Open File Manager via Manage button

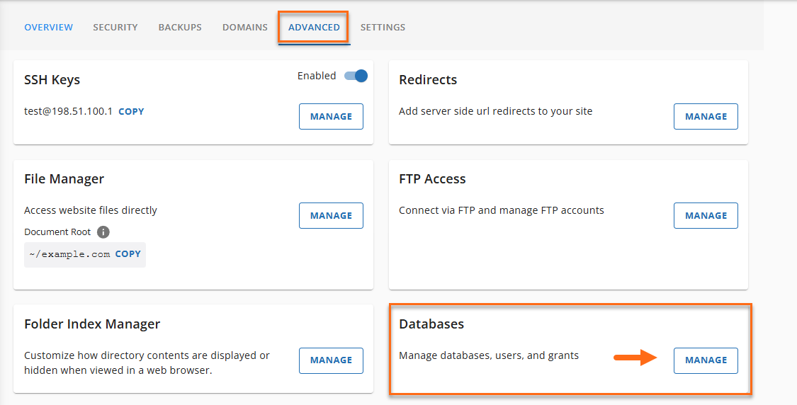[331, 216]
